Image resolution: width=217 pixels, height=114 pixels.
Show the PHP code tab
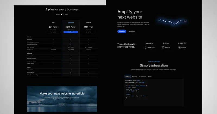[x=150, y=77]
